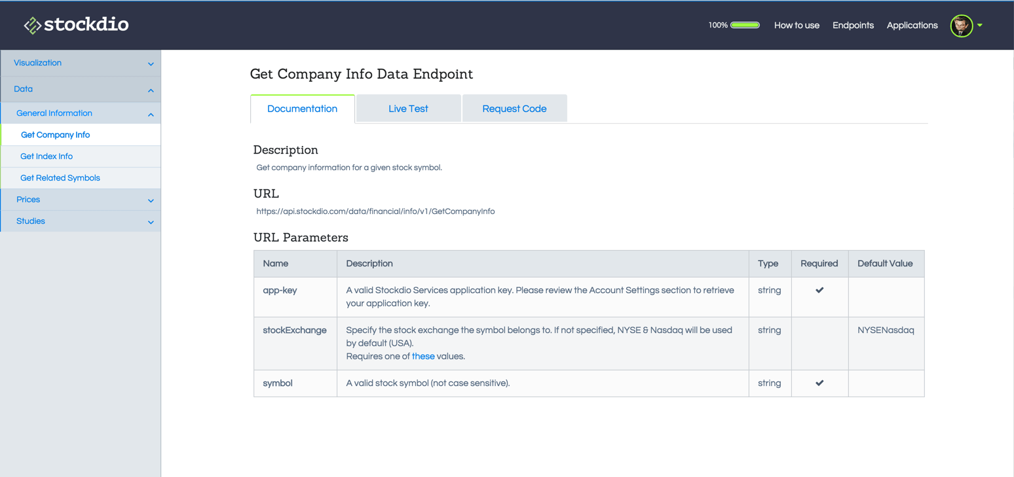This screenshot has height=477, width=1014.
Task: Open the green account dropdown arrow
Action: tap(980, 26)
